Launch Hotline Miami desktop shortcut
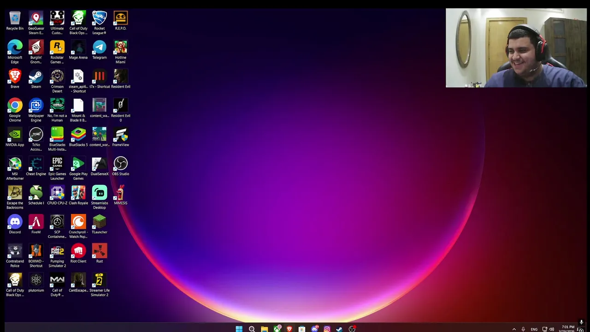The height and width of the screenshot is (332, 590). coord(121,53)
